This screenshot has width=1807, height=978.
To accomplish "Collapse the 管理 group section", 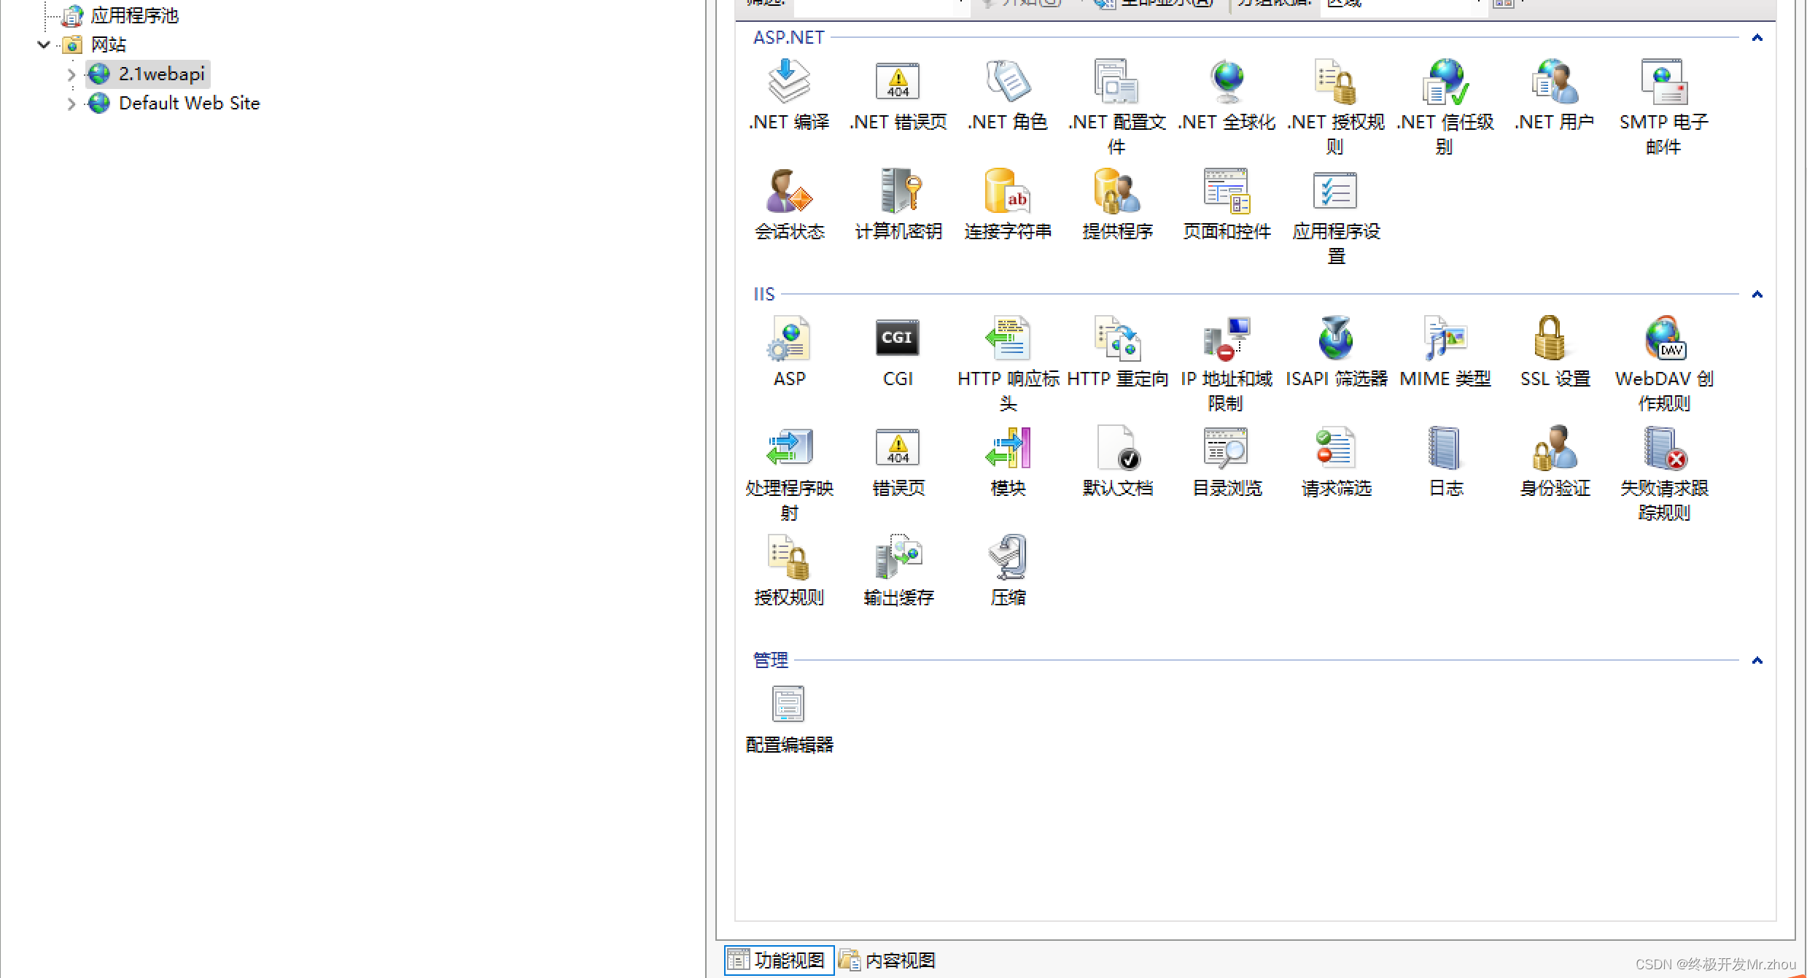I will coord(1757,661).
